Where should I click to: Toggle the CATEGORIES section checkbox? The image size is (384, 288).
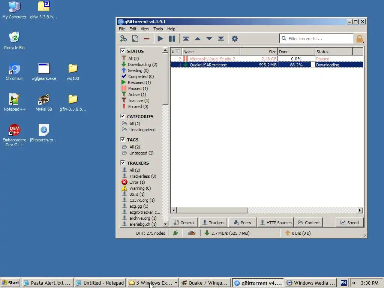click(x=123, y=116)
